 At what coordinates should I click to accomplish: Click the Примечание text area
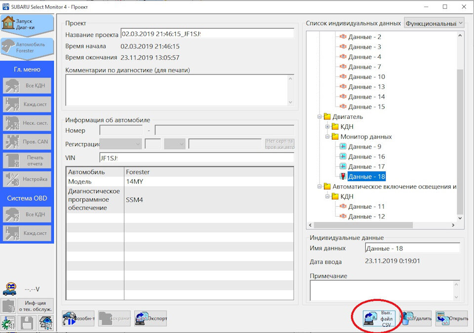pyautogui.click(x=385, y=291)
